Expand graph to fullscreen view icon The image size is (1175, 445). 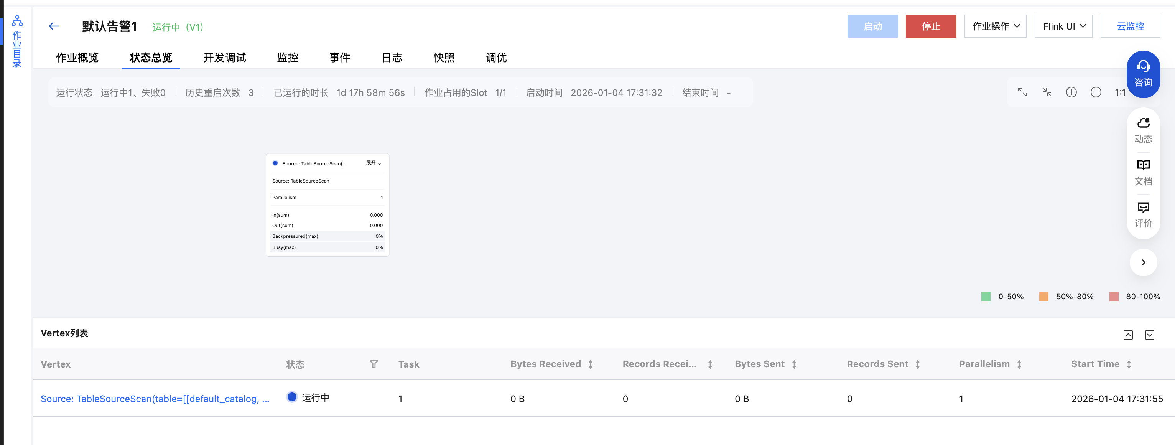coord(1022,92)
